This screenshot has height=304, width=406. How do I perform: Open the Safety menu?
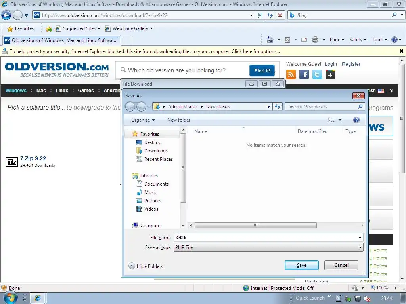coord(358,40)
